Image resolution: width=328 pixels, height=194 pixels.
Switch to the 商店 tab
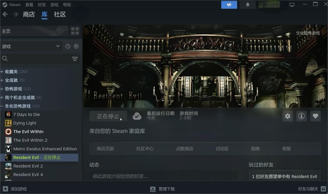(29, 14)
